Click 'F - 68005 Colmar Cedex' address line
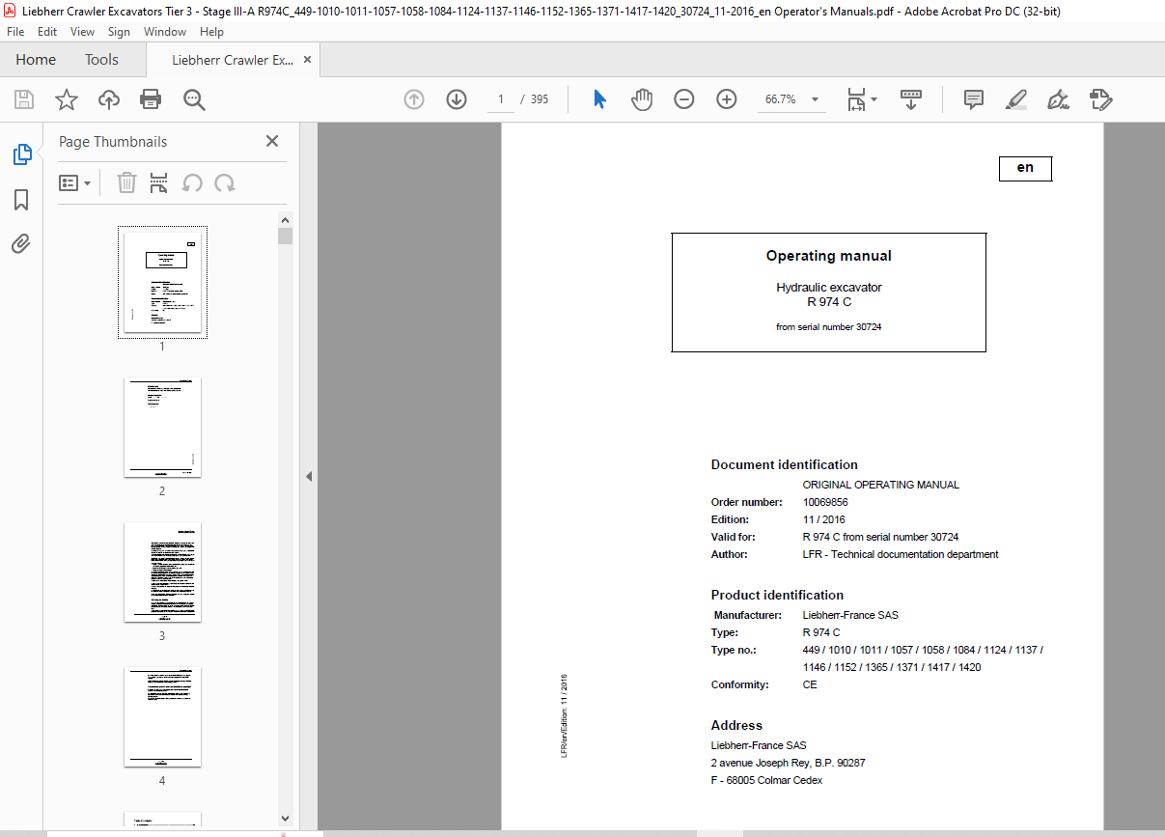 (766, 780)
